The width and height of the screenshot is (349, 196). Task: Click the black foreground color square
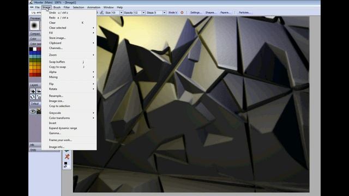coord(65,163)
